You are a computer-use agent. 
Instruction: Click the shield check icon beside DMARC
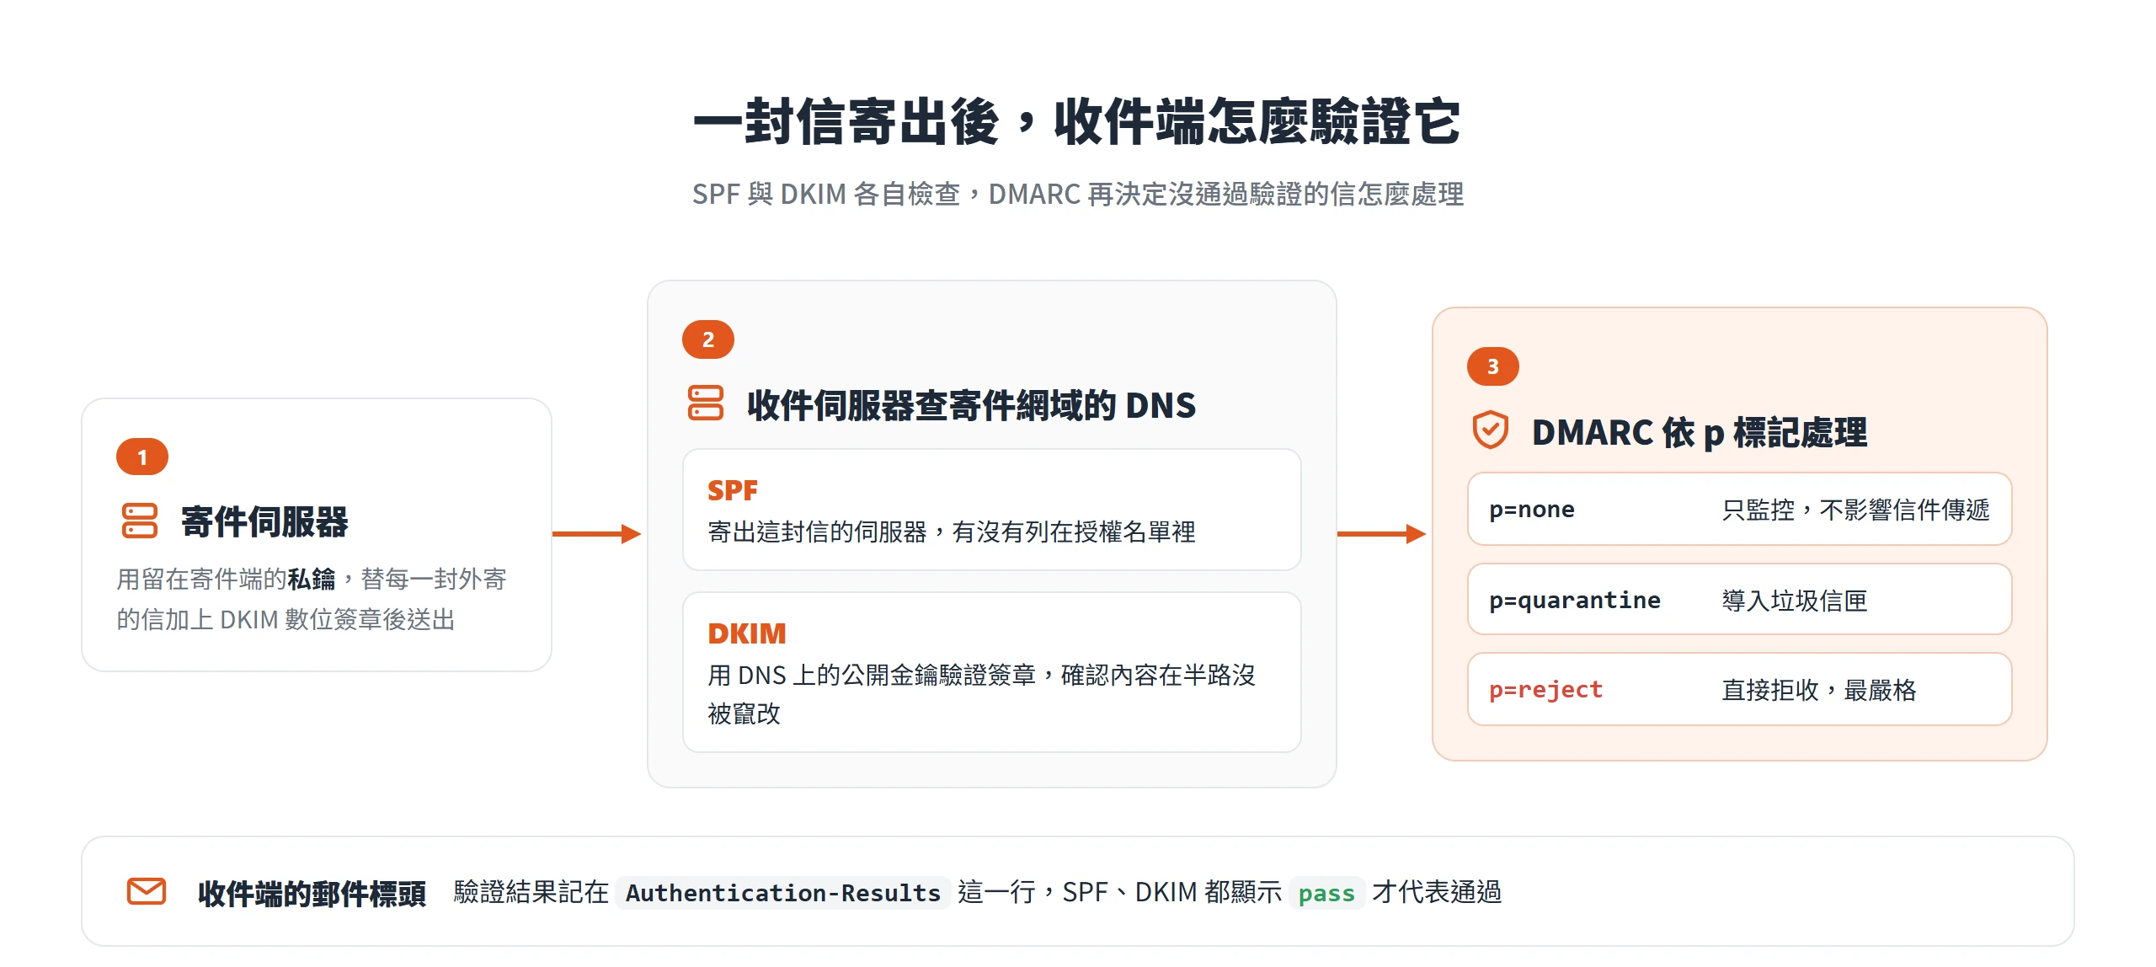1491,430
